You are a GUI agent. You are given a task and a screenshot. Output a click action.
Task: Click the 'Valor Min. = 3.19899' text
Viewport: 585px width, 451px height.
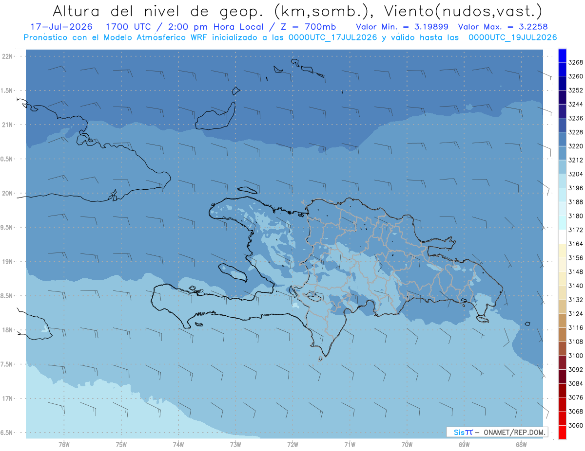click(x=402, y=26)
